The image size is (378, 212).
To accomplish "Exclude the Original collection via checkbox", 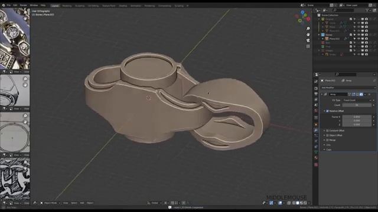I will coord(351,19).
